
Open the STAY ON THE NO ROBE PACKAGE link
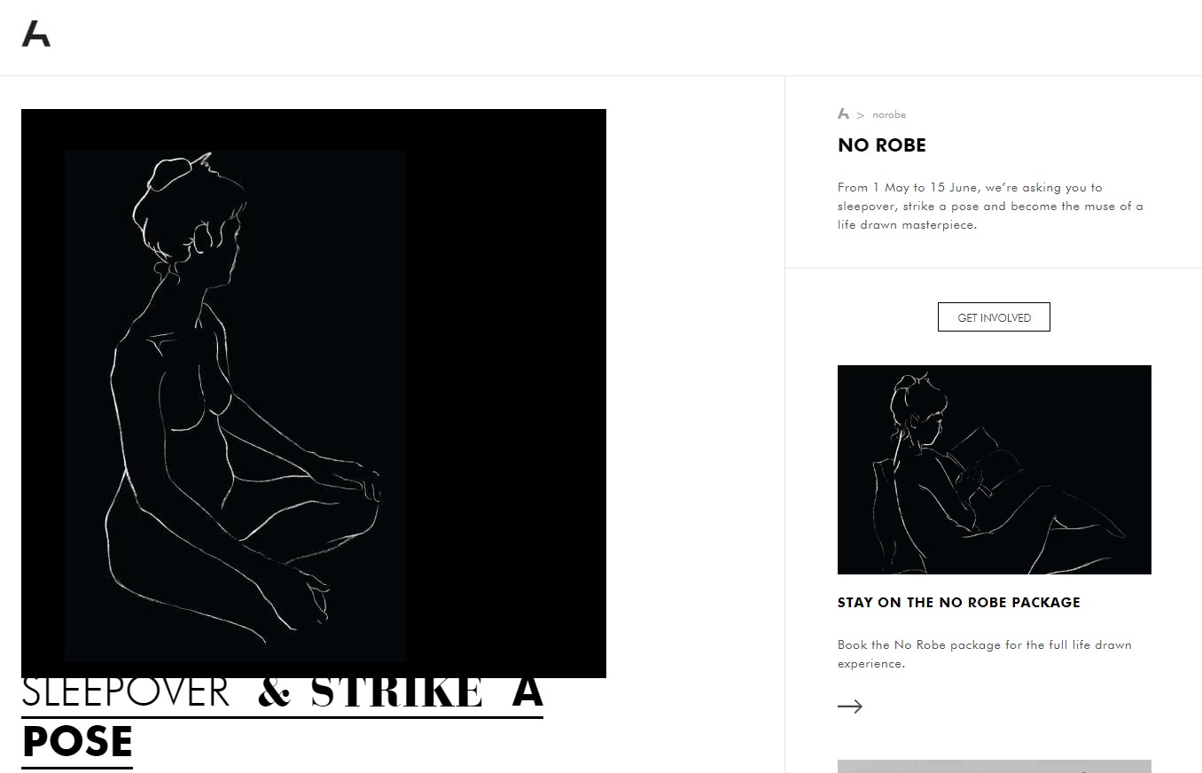point(959,602)
